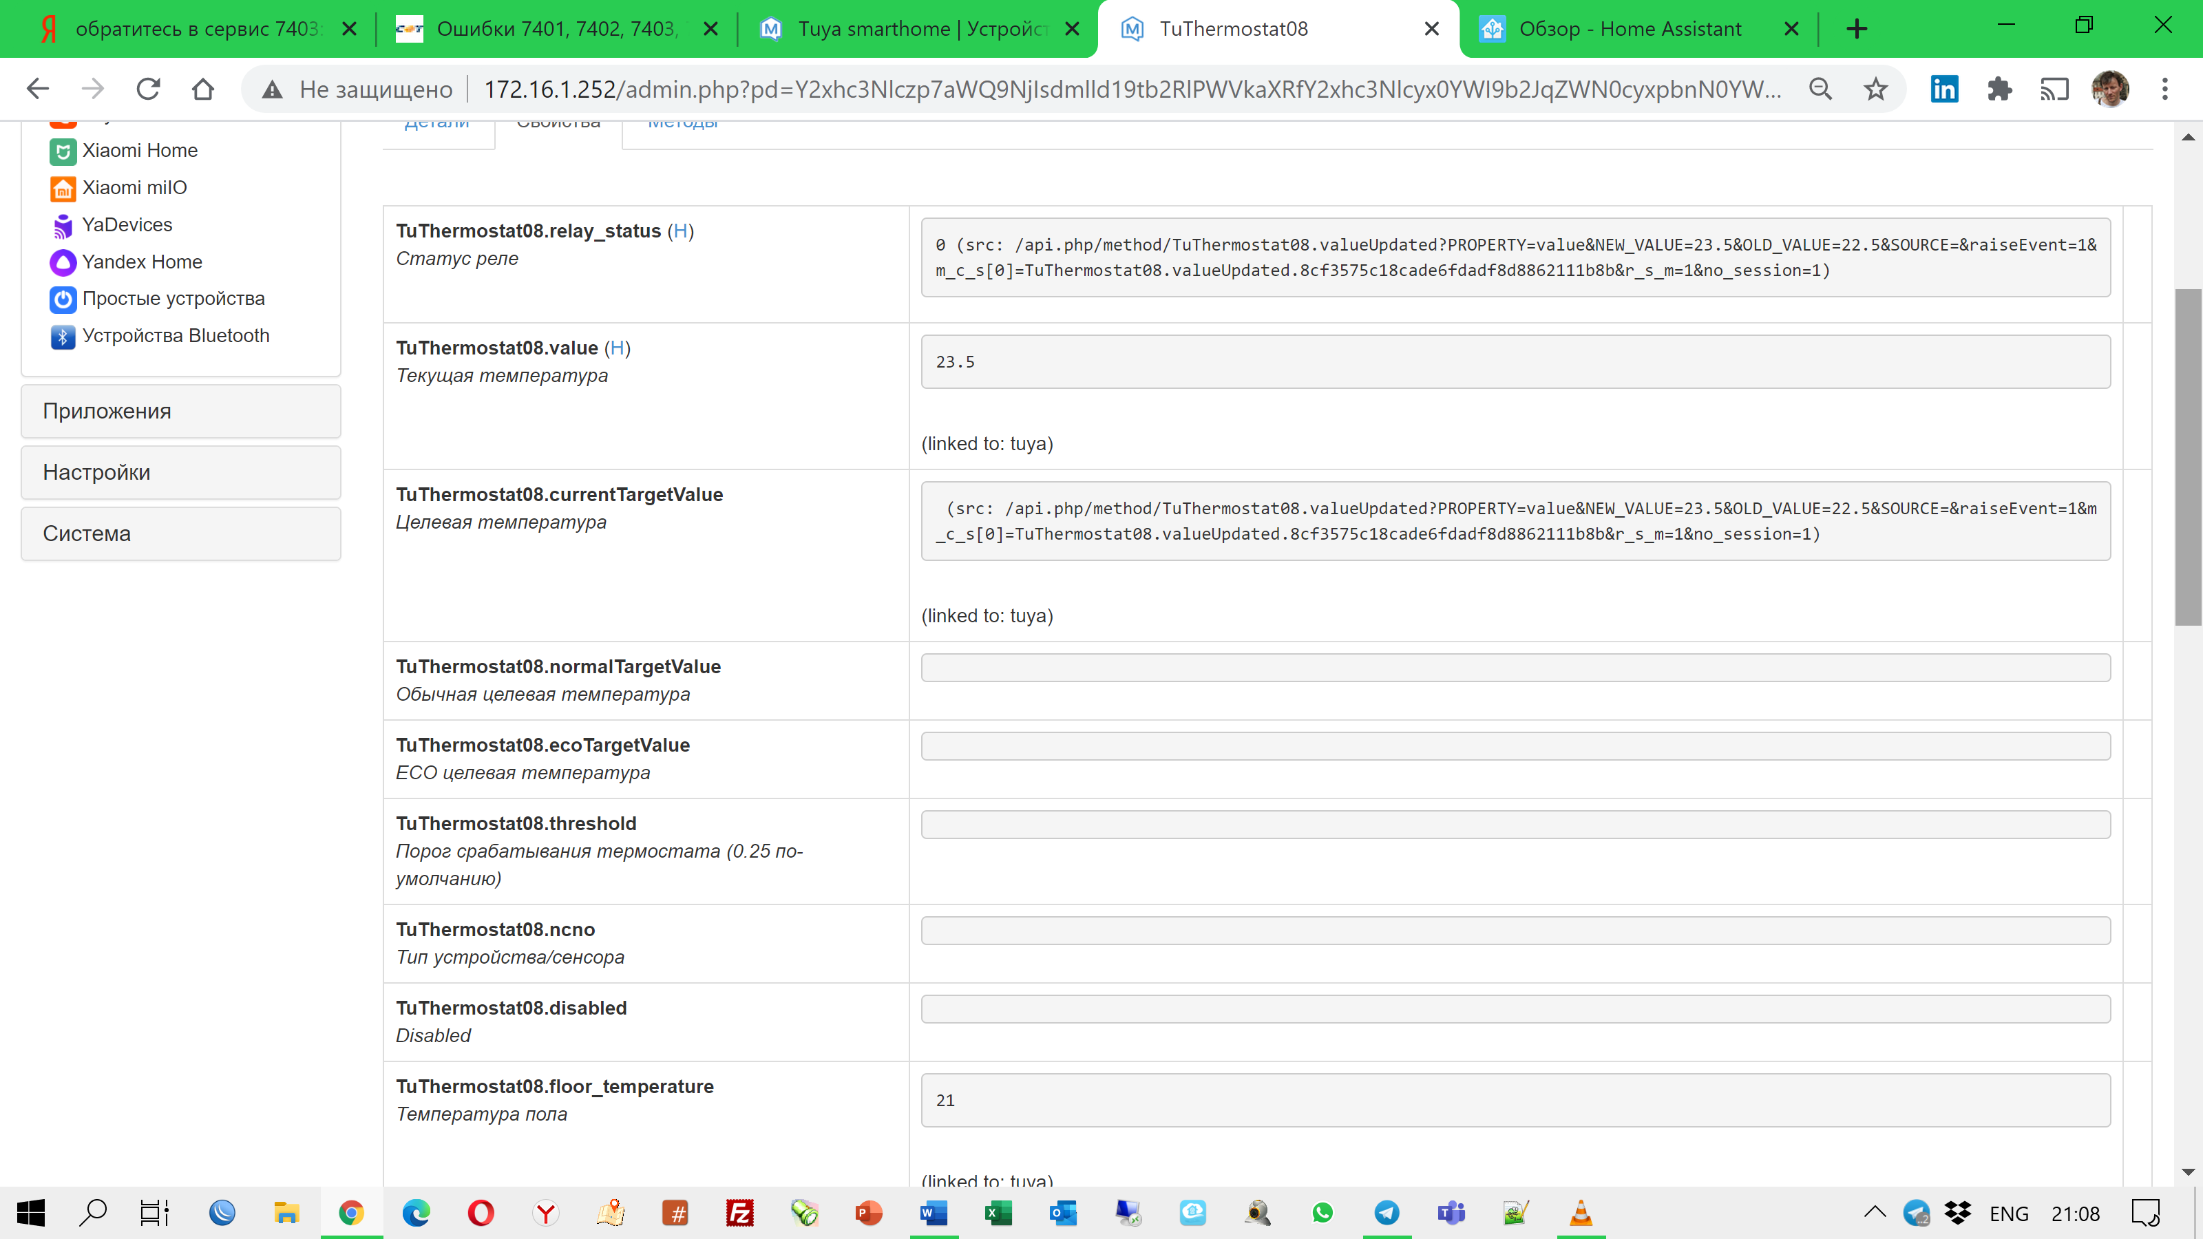2203x1239 pixels.
Task: Open the LinkedIn extension in the toolbar
Action: [x=1944, y=88]
